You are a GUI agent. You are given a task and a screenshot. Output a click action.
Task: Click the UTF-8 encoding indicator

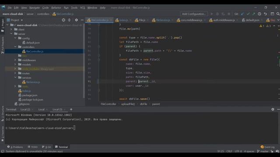point(238,151)
